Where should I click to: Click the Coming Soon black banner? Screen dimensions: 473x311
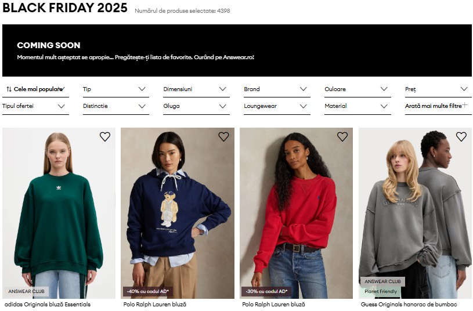(237, 50)
